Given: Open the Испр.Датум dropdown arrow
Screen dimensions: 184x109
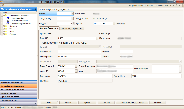Looking at the screenshot, I should click(180, 61).
